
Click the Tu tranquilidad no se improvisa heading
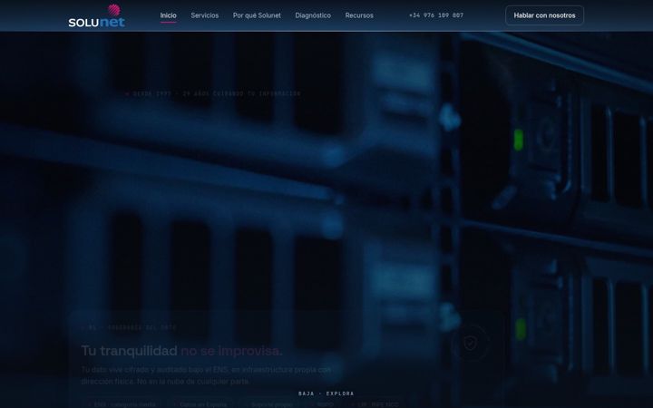click(181, 351)
